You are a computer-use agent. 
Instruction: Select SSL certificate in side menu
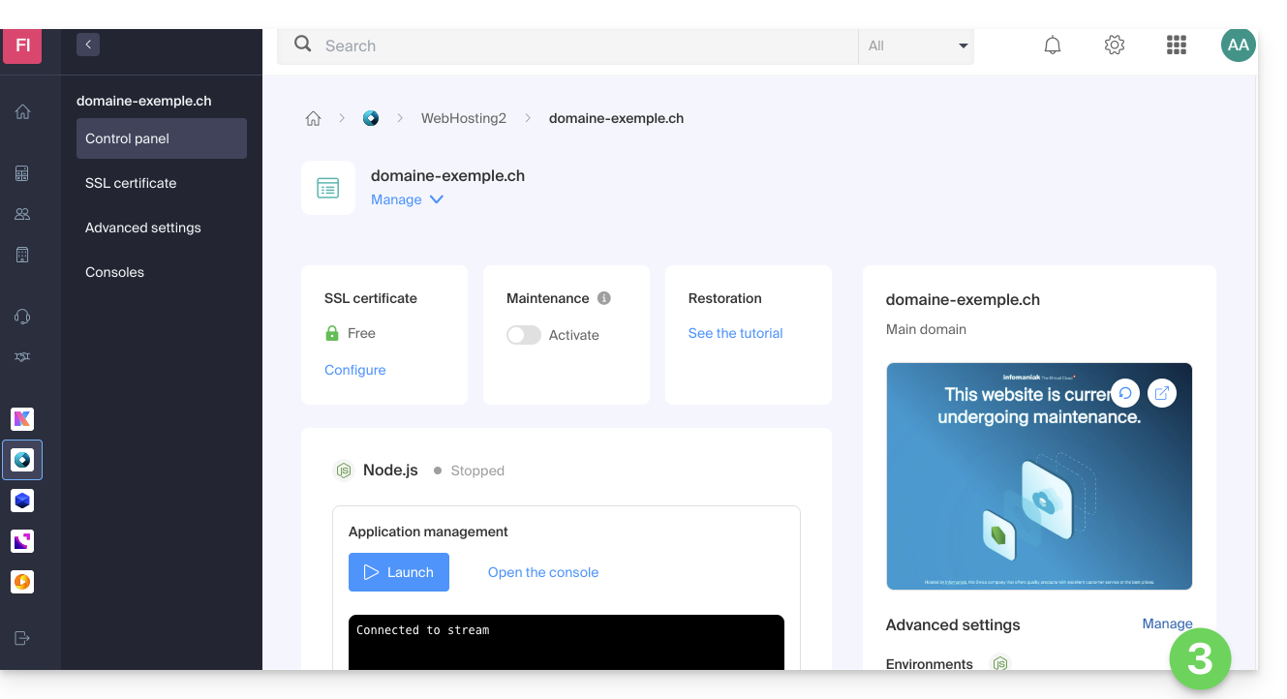131,183
